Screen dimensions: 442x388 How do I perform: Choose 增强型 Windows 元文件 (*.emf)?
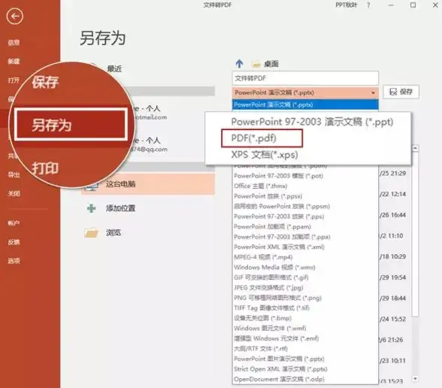tap(277, 338)
